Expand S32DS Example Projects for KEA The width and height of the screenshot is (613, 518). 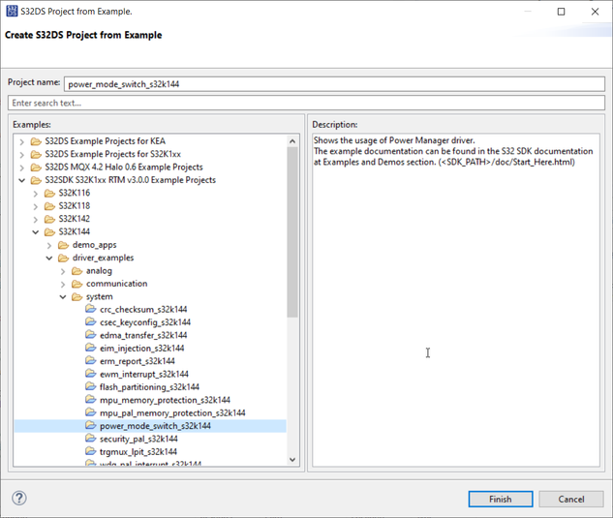click(x=22, y=141)
